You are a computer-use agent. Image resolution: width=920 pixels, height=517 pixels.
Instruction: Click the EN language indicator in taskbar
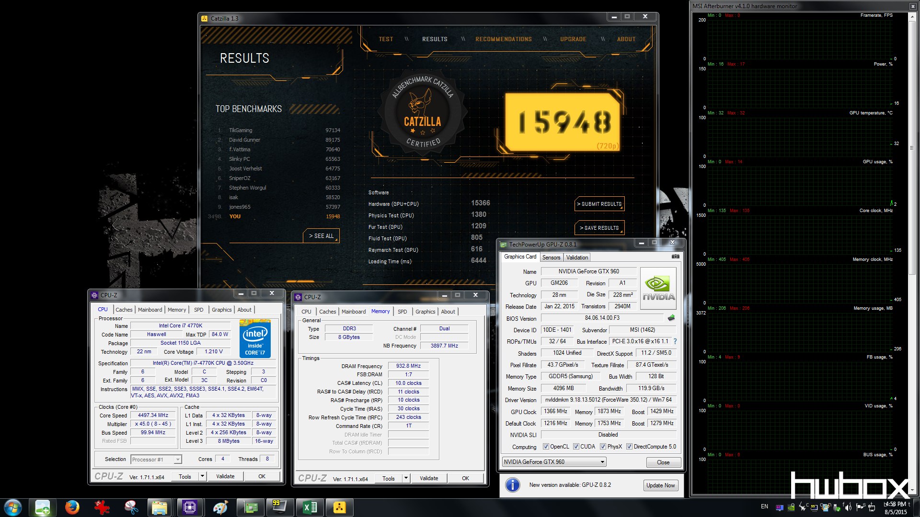coord(764,506)
